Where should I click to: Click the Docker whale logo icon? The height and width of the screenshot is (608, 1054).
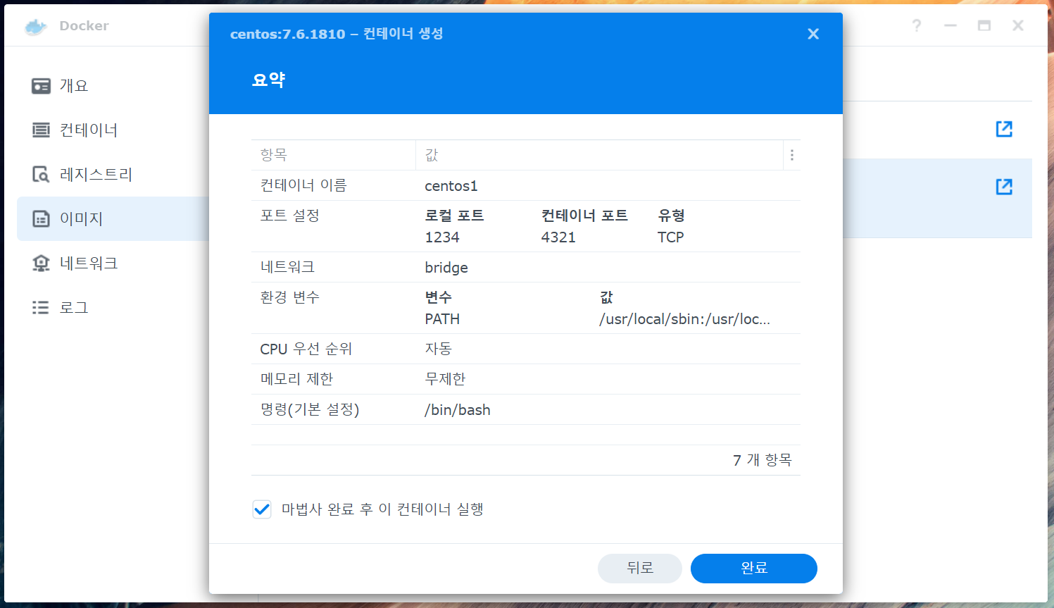[x=36, y=26]
